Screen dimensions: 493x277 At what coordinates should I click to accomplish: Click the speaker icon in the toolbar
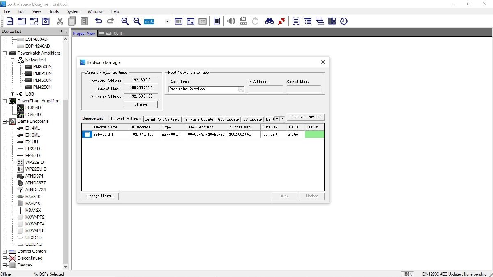(231, 21)
